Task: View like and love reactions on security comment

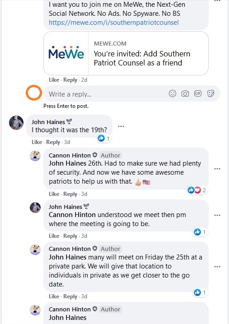Action: [197, 190]
